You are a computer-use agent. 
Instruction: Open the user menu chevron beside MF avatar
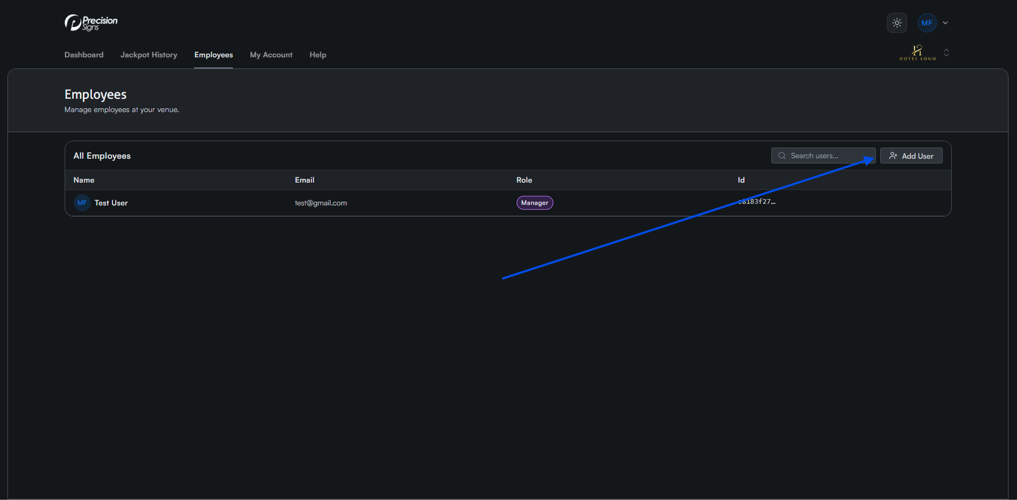click(x=945, y=23)
